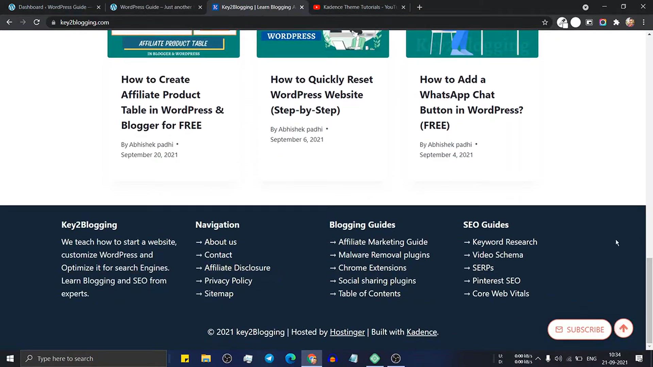Screen dimensions: 653x367
Task: Open the colorful circle extension icon
Action: 603,22
